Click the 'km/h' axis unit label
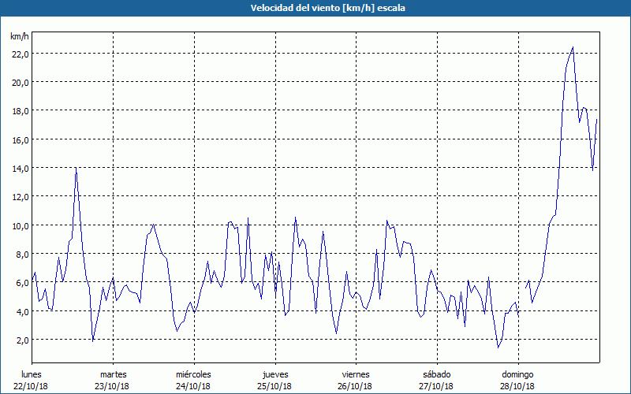 click(20, 36)
